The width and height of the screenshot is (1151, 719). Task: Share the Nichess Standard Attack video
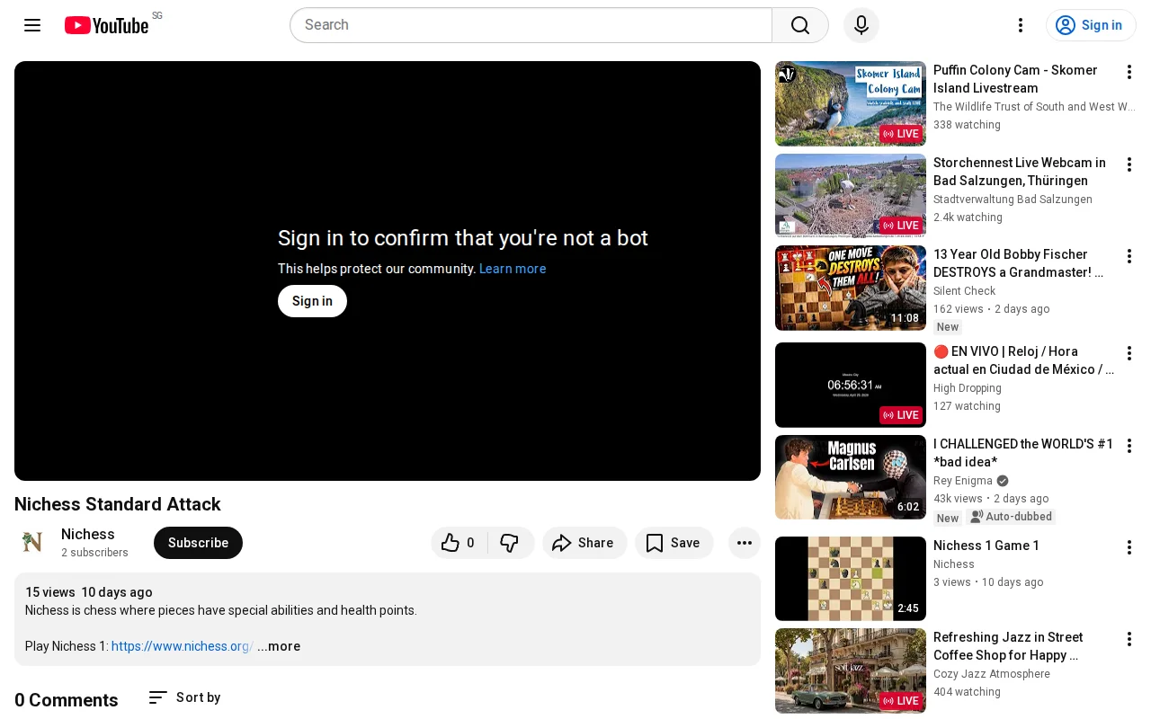click(584, 543)
